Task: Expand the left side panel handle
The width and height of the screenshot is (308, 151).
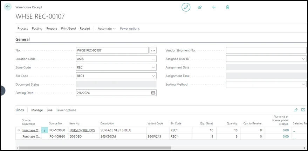Action: (2, 91)
